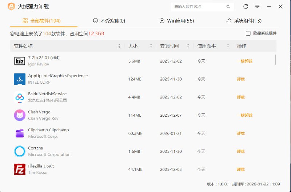This screenshot has width=291, height=192.
Task: Click size value 114MB
Action: pyautogui.click(x=135, y=115)
